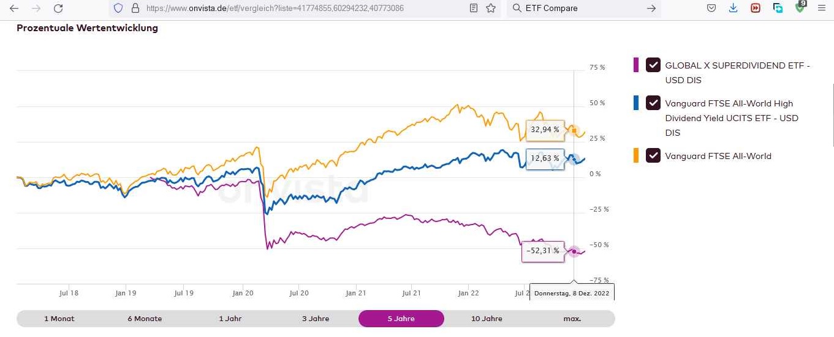Open the Firefox hamburger menu
The height and width of the screenshot is (337, 834).
(x=821, y=9)
